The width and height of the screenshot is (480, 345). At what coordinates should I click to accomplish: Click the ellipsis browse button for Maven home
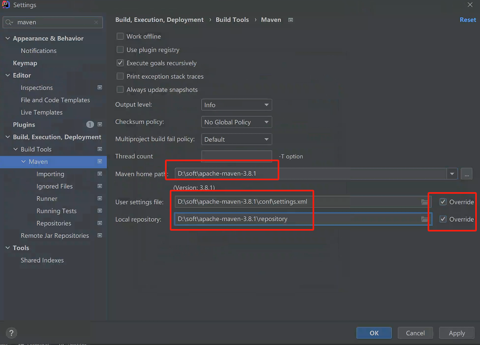tap(467, 174)
